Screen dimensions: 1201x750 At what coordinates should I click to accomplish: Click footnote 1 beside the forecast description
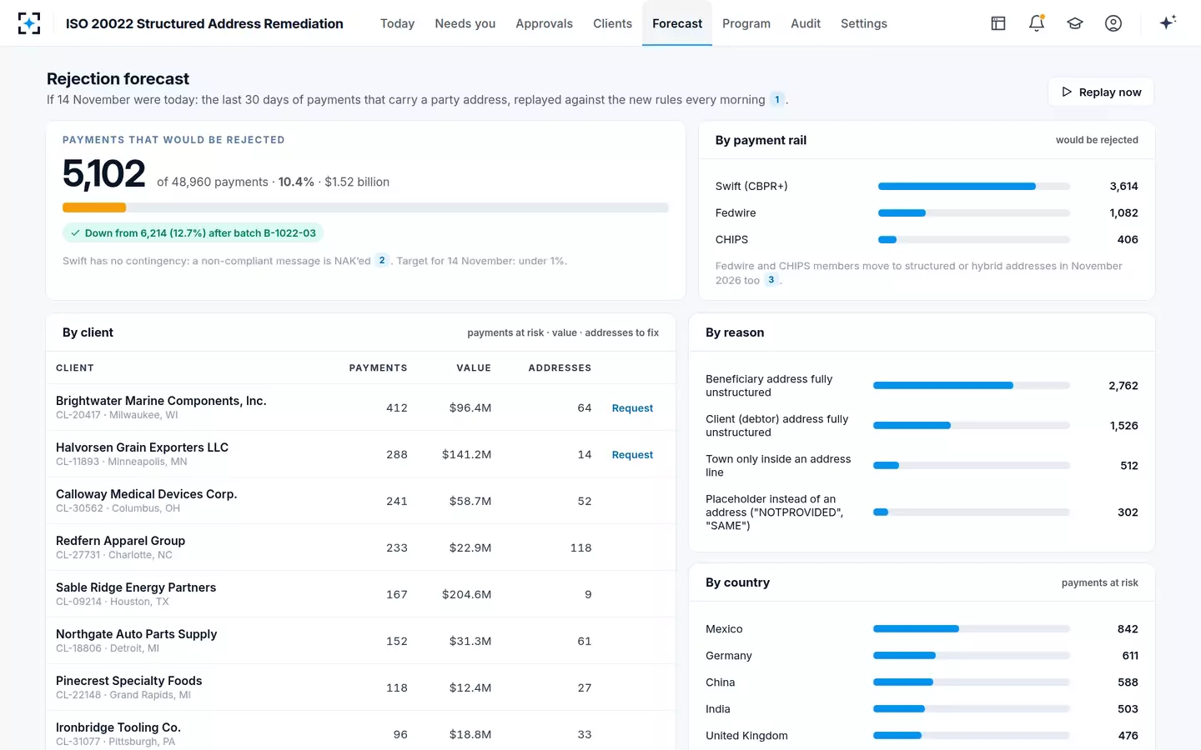(x=777, y=100)
